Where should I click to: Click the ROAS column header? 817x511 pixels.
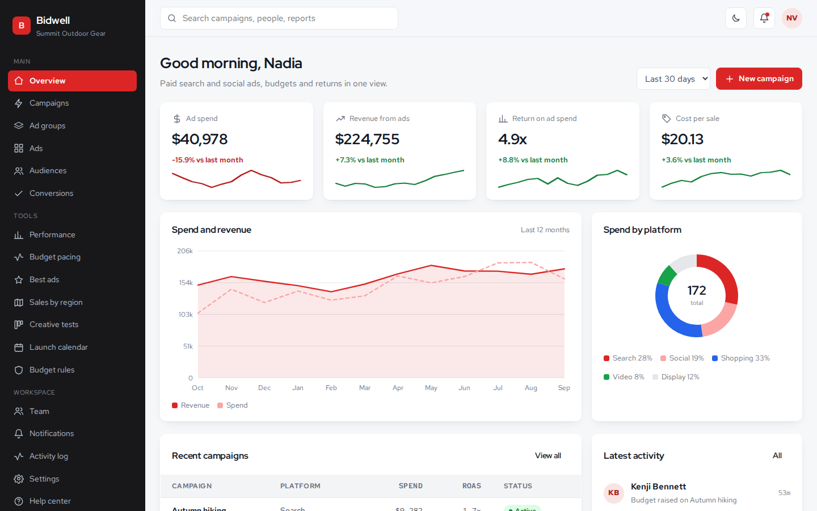click(471, 486)
